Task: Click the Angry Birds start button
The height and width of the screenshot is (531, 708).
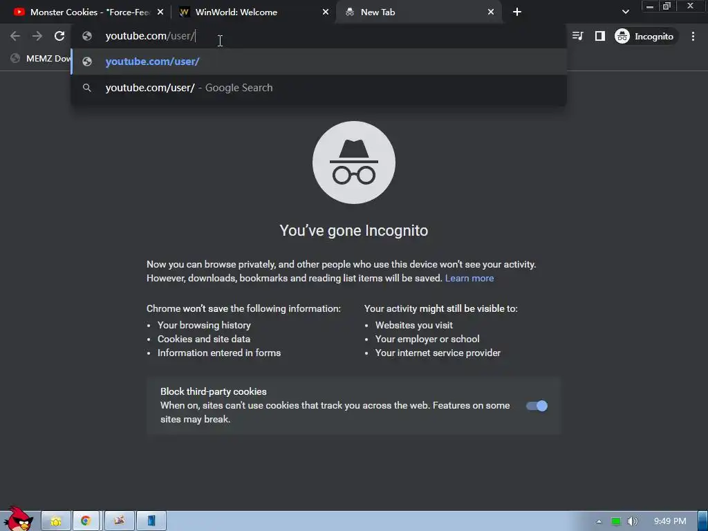Action: (x=19, y=519)
